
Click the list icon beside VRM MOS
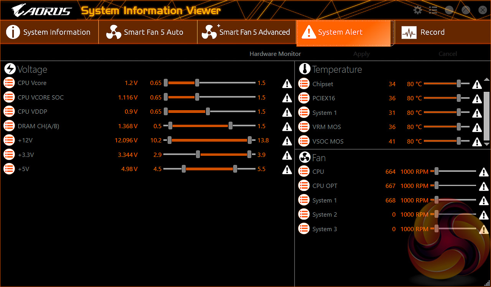click(304, 127)
